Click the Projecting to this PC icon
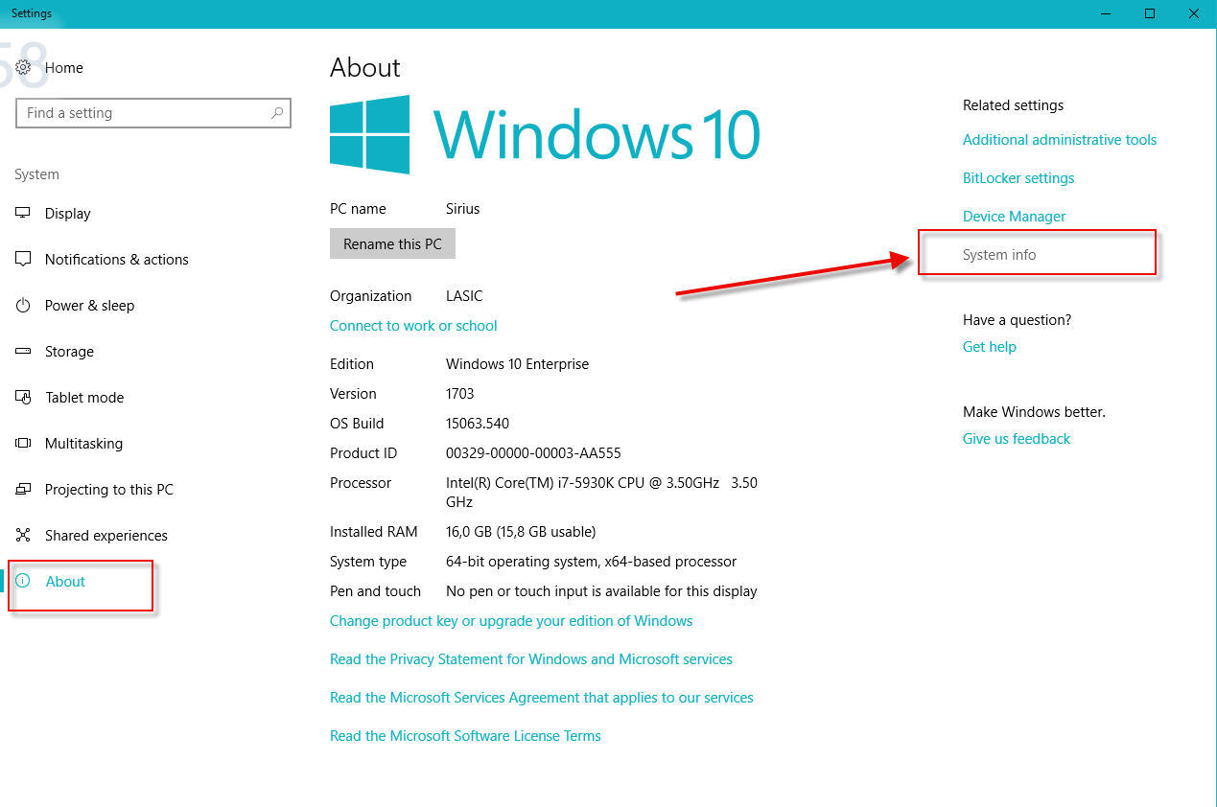 24,490
